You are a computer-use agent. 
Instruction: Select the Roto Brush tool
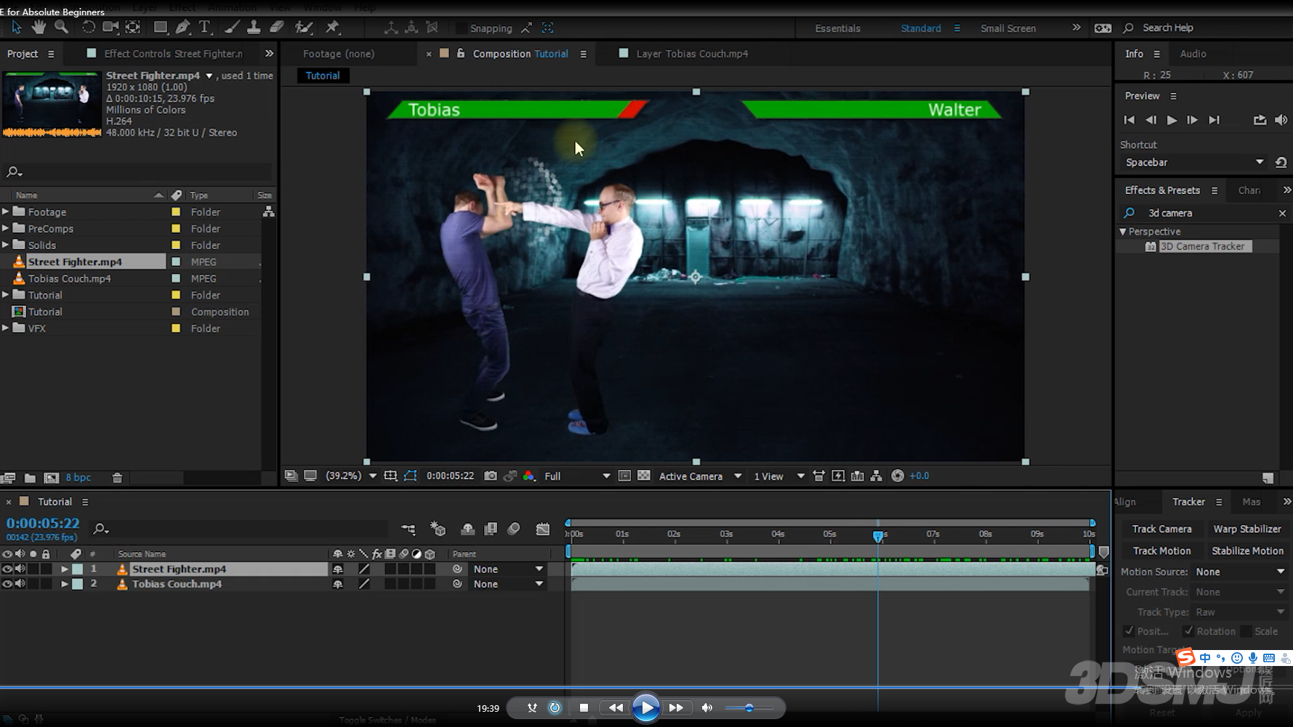(x=304, y=28)
